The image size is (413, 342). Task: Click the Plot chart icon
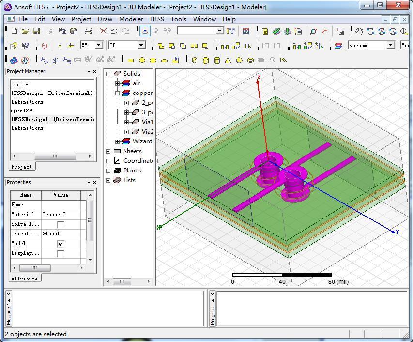(x=325, y=31)
